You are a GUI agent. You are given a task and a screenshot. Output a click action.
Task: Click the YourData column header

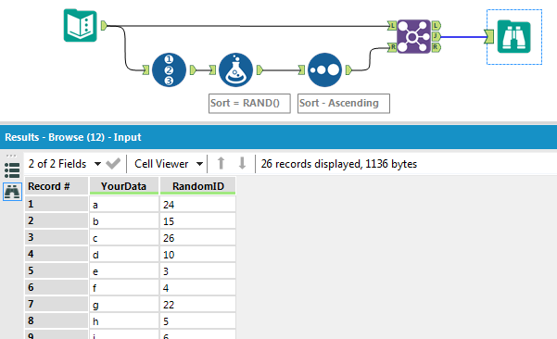point(123,186)
